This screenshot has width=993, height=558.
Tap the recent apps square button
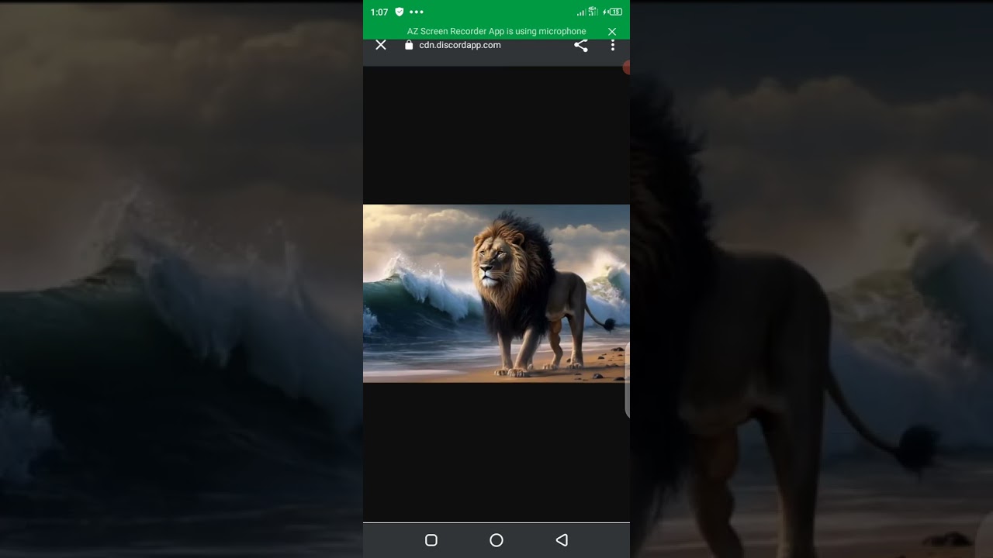point(431,540)
